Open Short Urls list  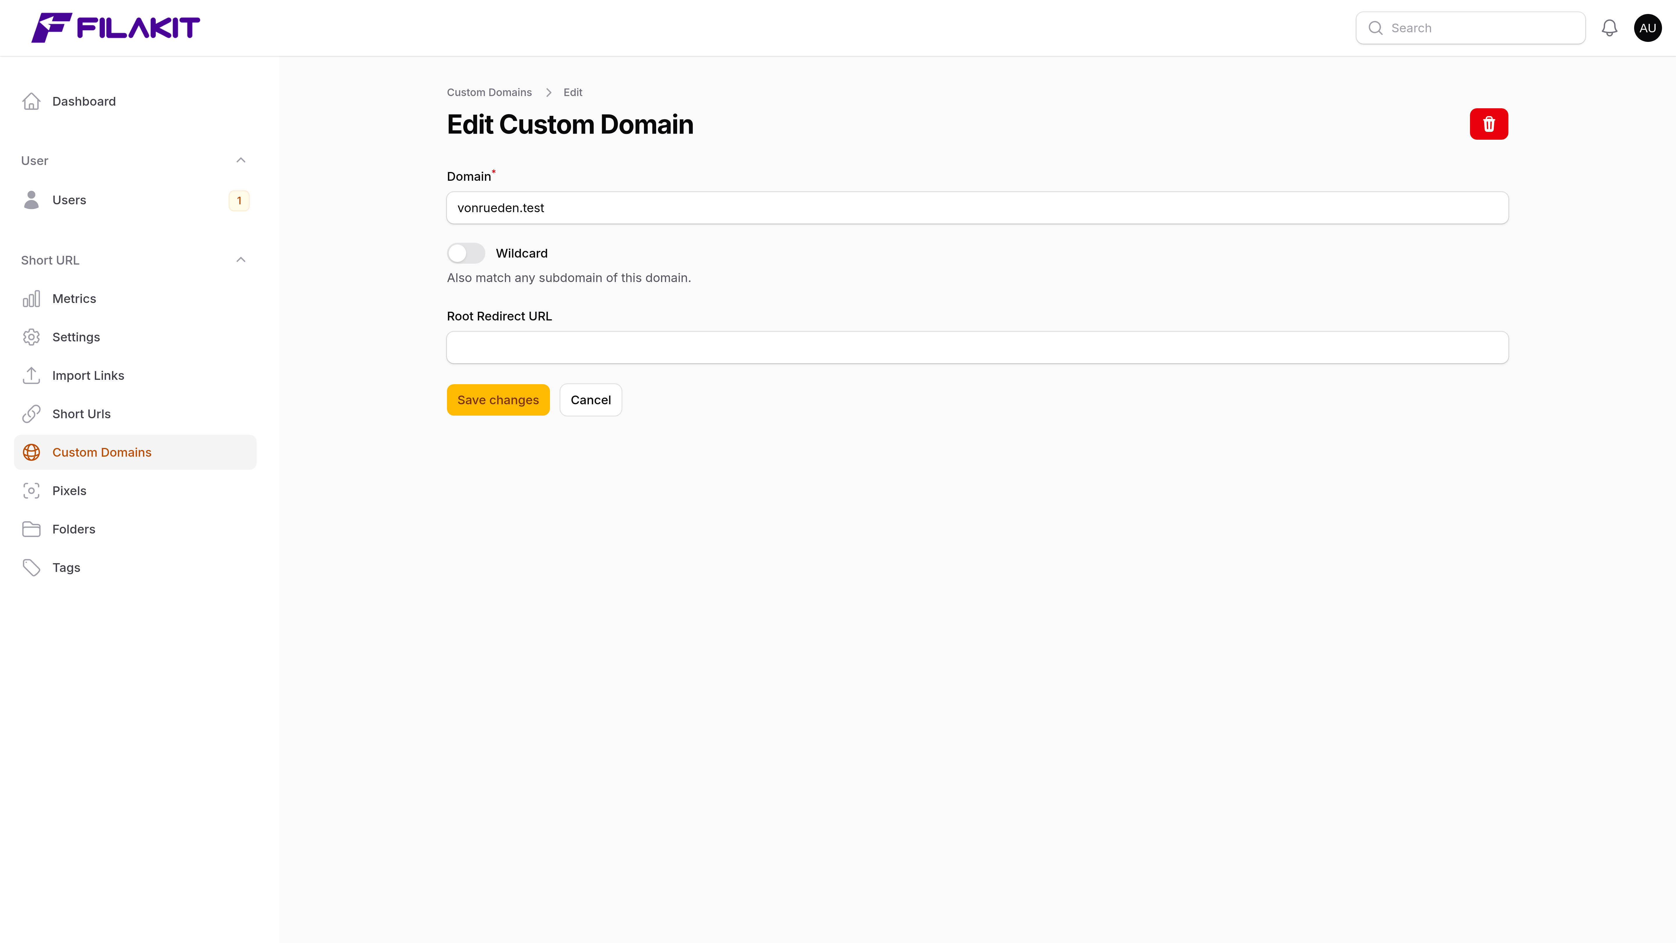[x=135, y=414]
